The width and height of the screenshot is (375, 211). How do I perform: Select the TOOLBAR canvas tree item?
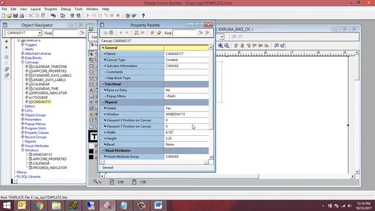coord(40,97)
